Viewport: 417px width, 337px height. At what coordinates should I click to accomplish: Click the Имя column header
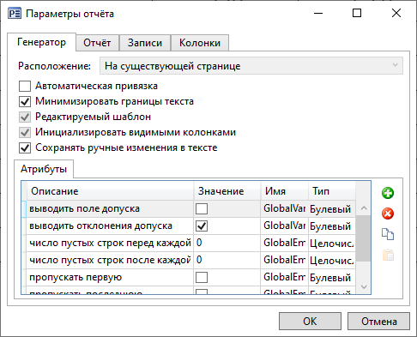285,191
